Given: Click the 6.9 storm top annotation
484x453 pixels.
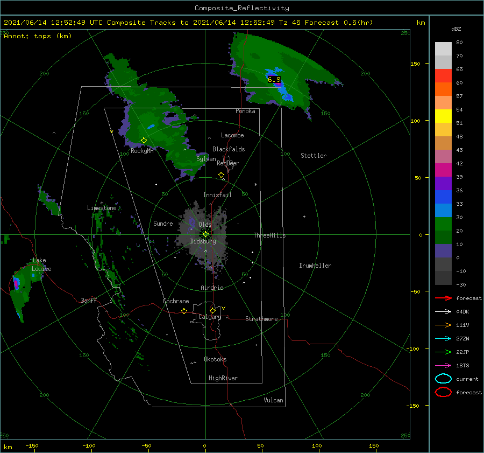Looking at the screenshot, I should (274, 80).
